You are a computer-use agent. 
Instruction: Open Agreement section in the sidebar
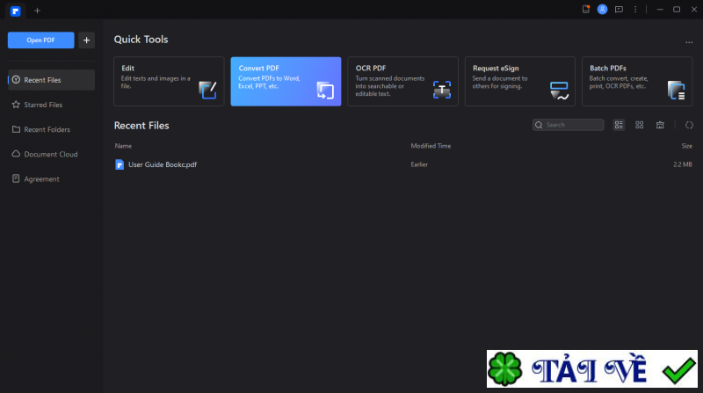[51, 178]
